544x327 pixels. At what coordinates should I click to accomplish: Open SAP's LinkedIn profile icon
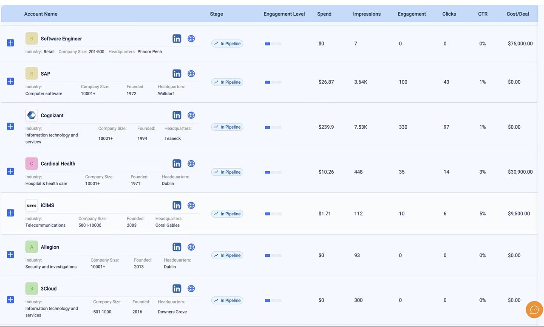point(177,73)
